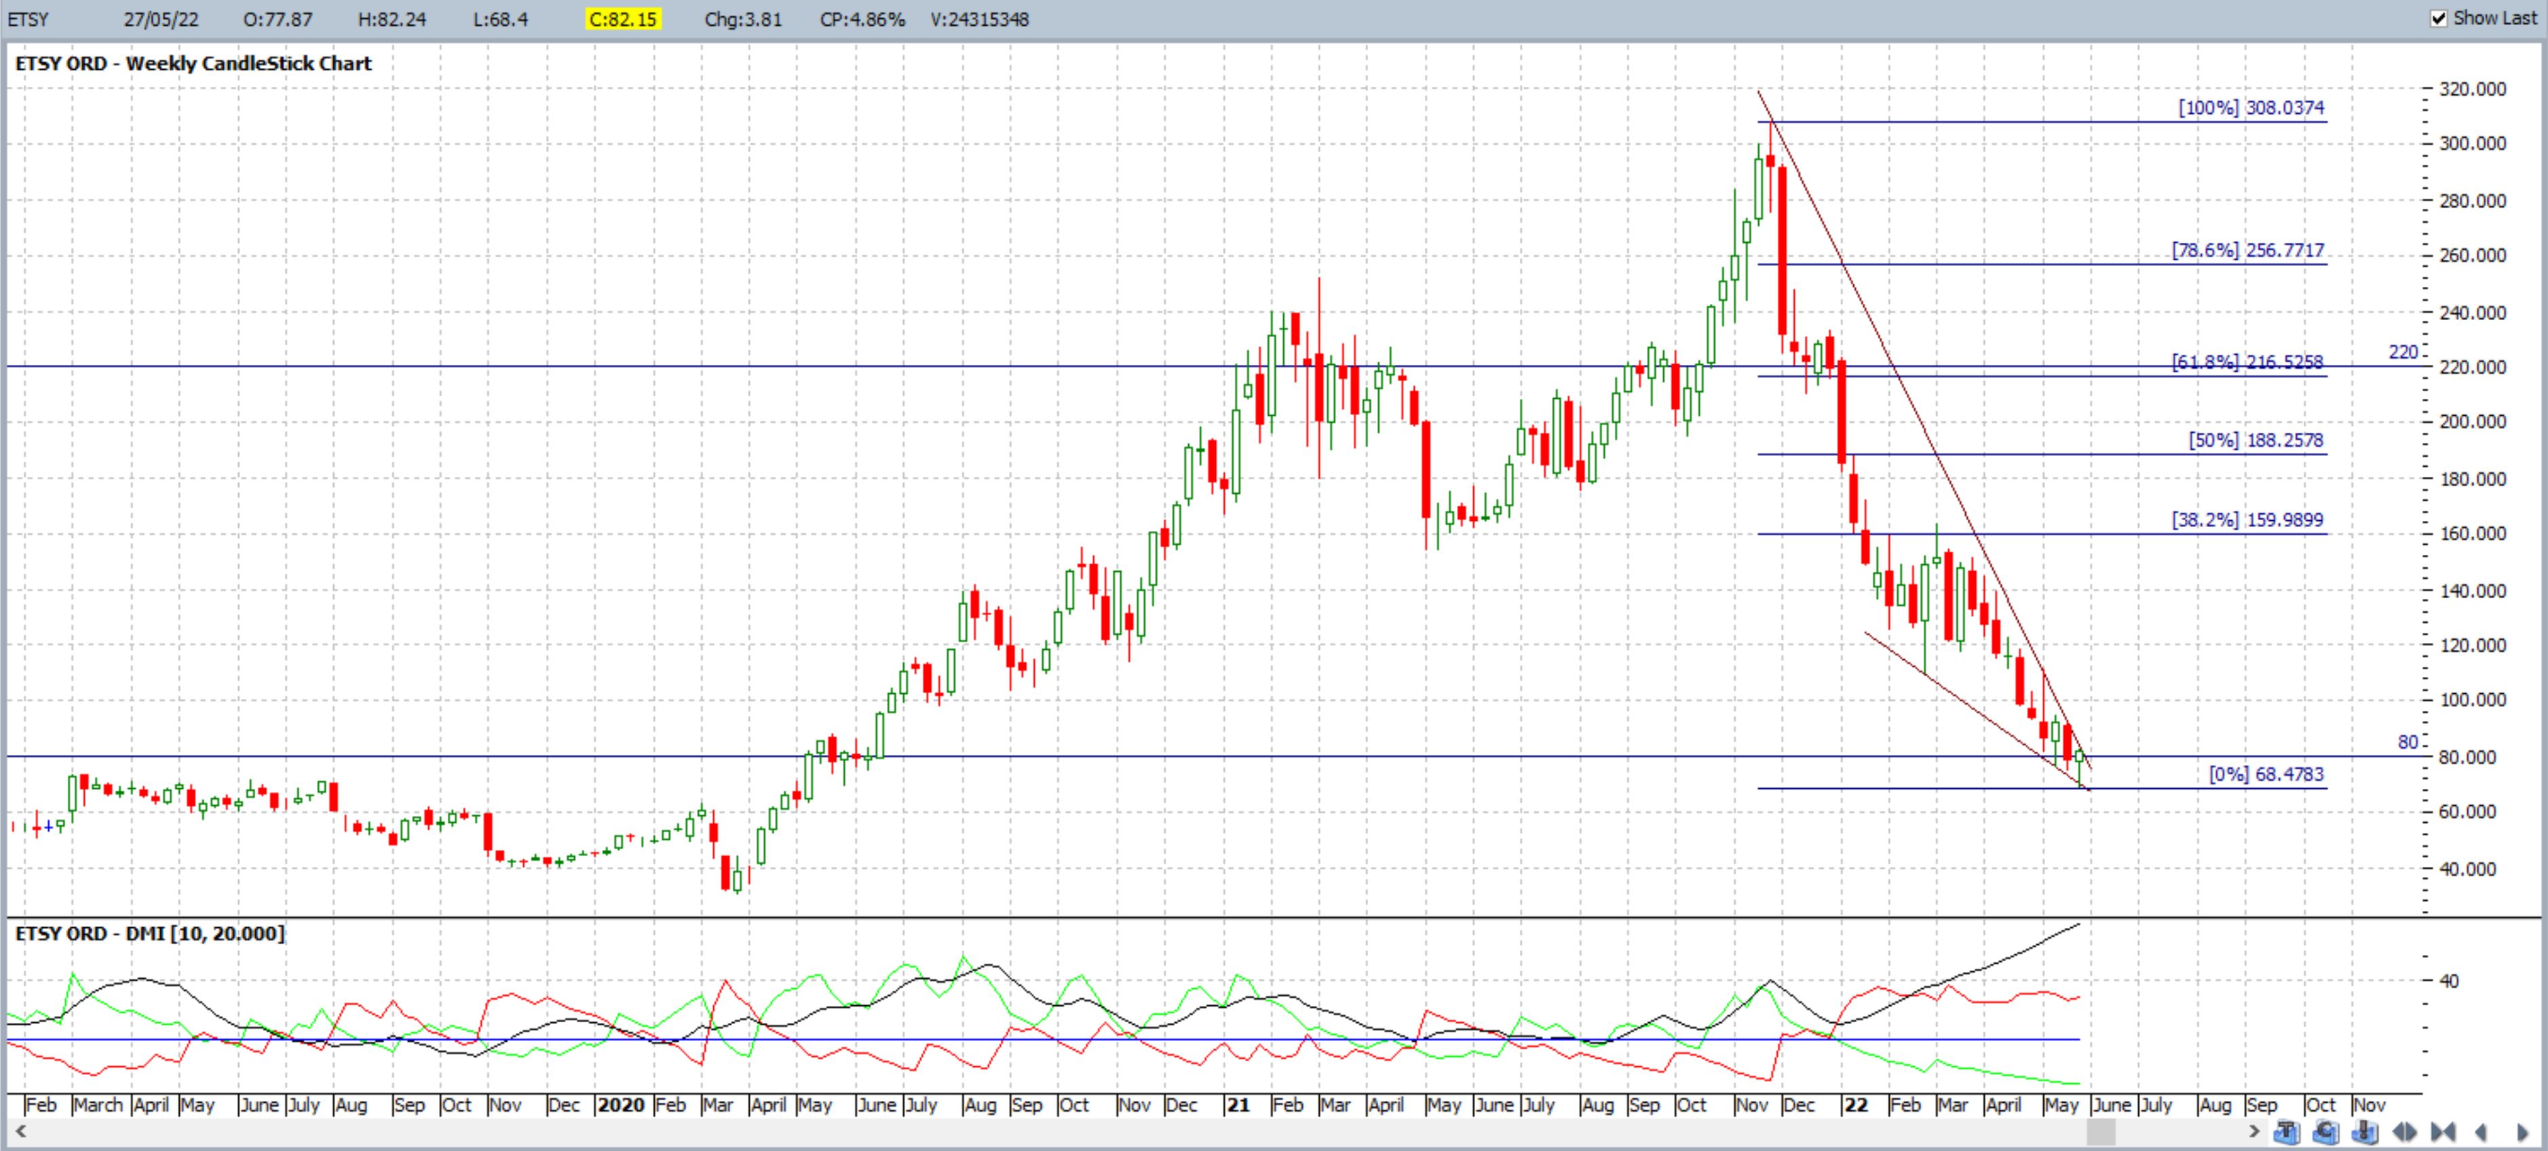Click the [78.6%] 256.7717 Fibonacci label
The image size is (2548, 1151).
click(2247, 250)
